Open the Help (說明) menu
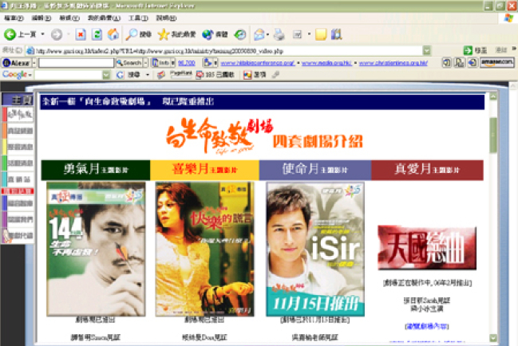Image resolution: width=518 pixels, height=346 pixels. click(x=166, y=17)
